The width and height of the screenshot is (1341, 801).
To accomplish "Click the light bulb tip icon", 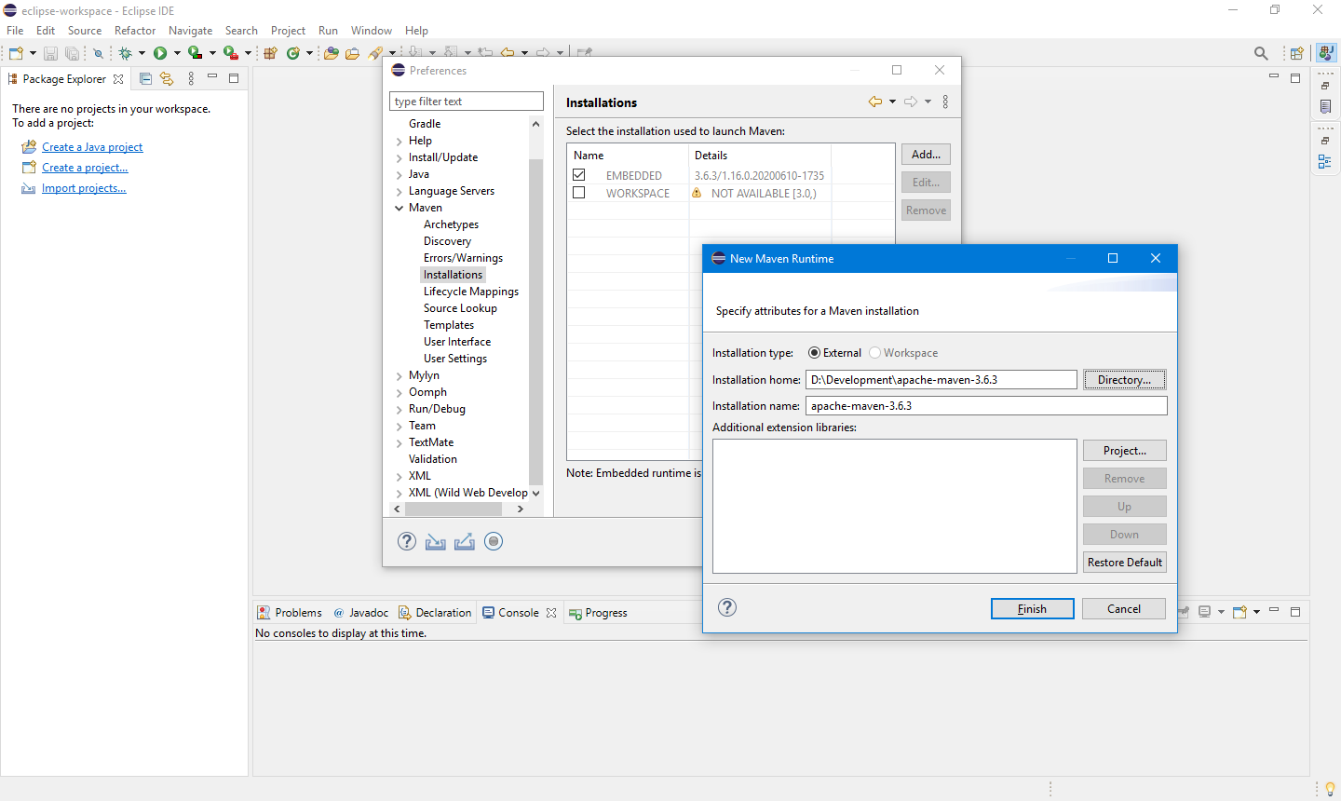I will click(x=1330, y=789).
